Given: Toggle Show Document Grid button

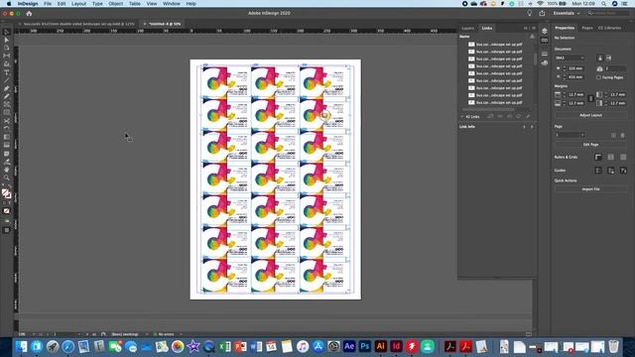Looking at the screenshot, I should (623, 157).
